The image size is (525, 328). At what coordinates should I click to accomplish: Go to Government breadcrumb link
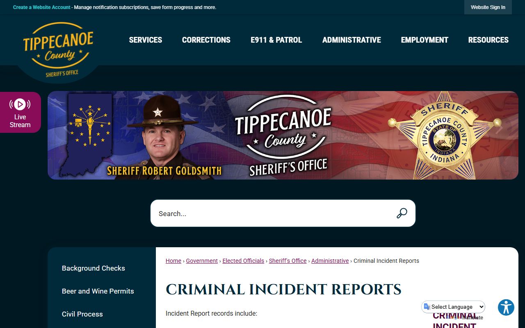pos(202,261)
